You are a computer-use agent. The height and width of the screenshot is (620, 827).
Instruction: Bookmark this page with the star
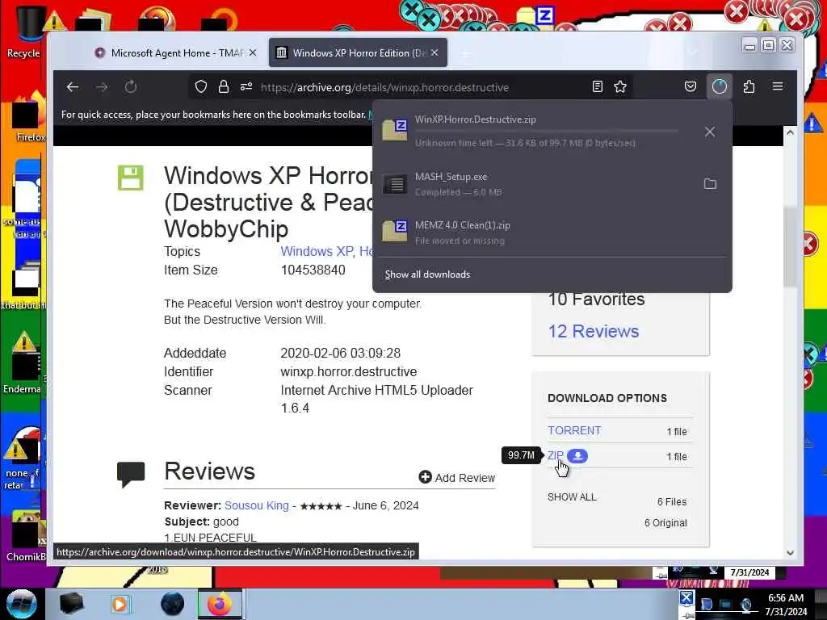620,86
